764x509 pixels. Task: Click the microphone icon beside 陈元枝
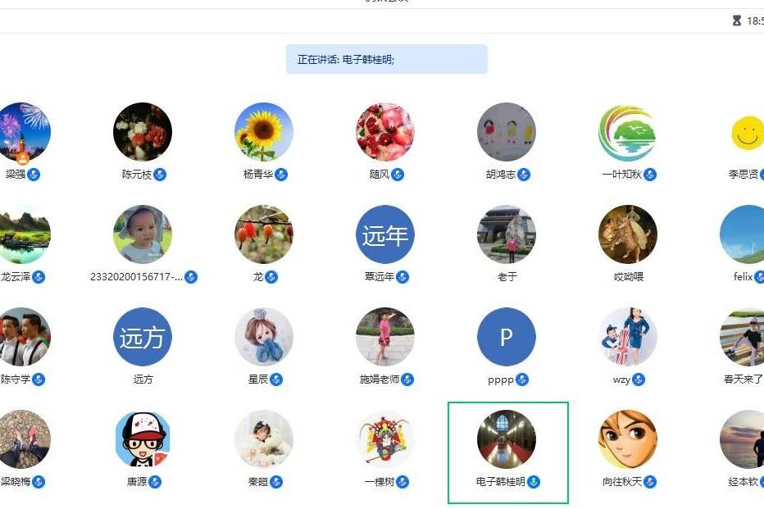pos(160,175)
